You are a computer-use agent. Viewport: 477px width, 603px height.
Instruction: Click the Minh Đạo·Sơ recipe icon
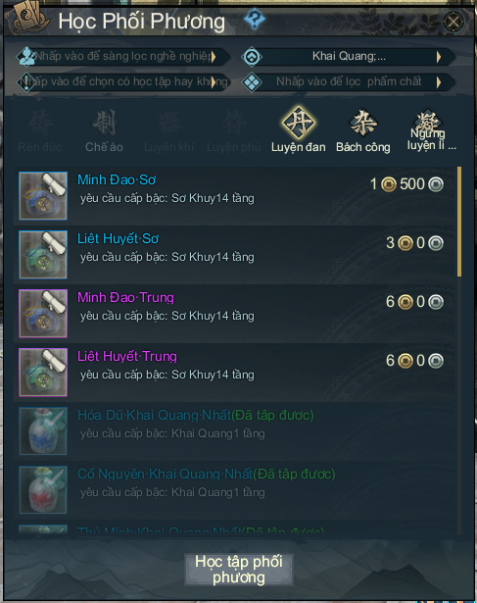tap(43, 196)
